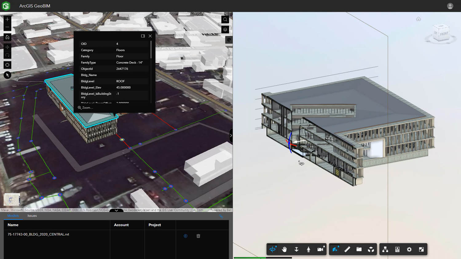Open the document folder browser
Screen dimensions: 461x259
click(x=359, y=249)
